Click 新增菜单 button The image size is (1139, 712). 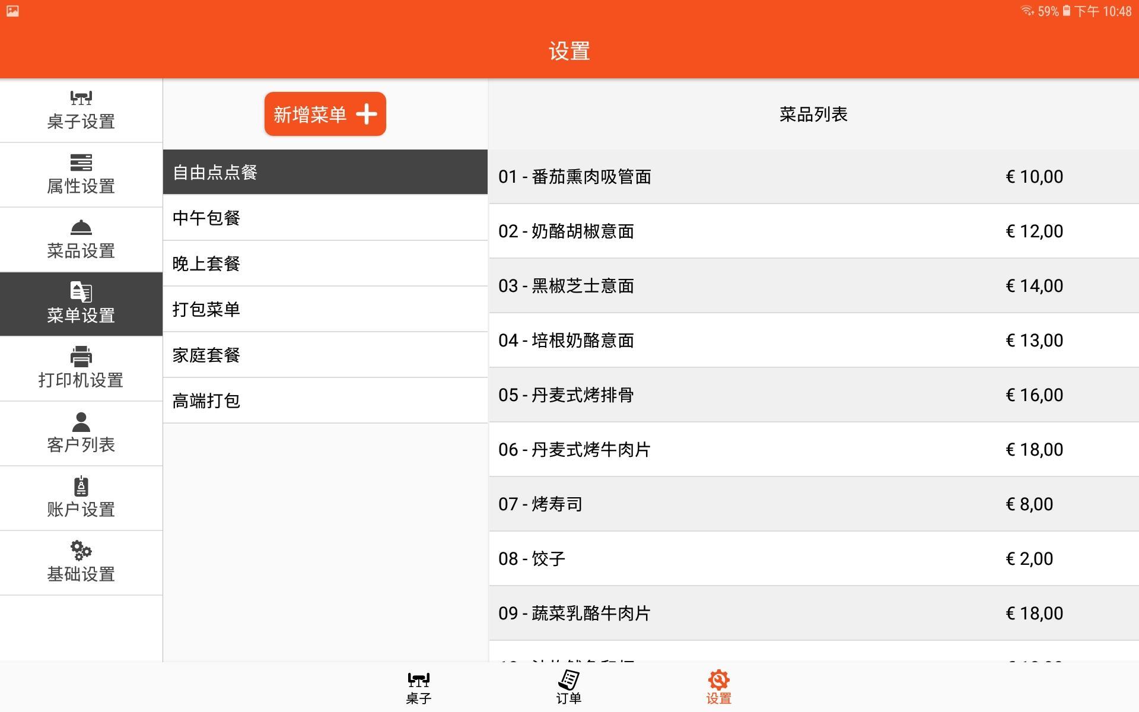click(325, 114)
